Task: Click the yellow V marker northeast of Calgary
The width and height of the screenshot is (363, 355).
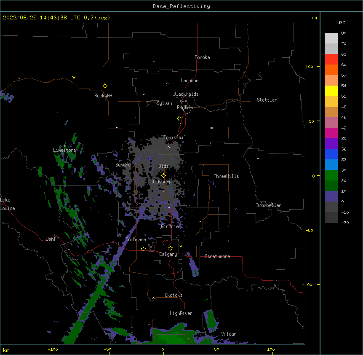Action: click(x=181, y=246)
